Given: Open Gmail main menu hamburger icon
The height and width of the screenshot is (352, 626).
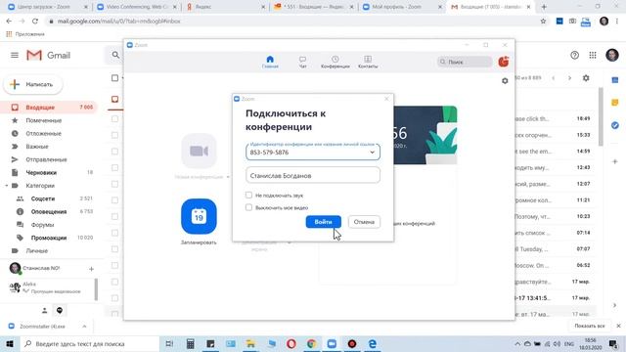Looking at the screenshot, I should pyautogui.click(x=15, y=55).
